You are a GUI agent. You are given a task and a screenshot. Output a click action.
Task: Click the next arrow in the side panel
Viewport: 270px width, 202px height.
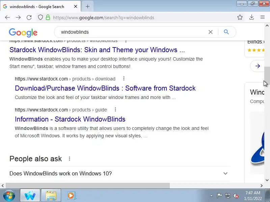pos(258,66)
